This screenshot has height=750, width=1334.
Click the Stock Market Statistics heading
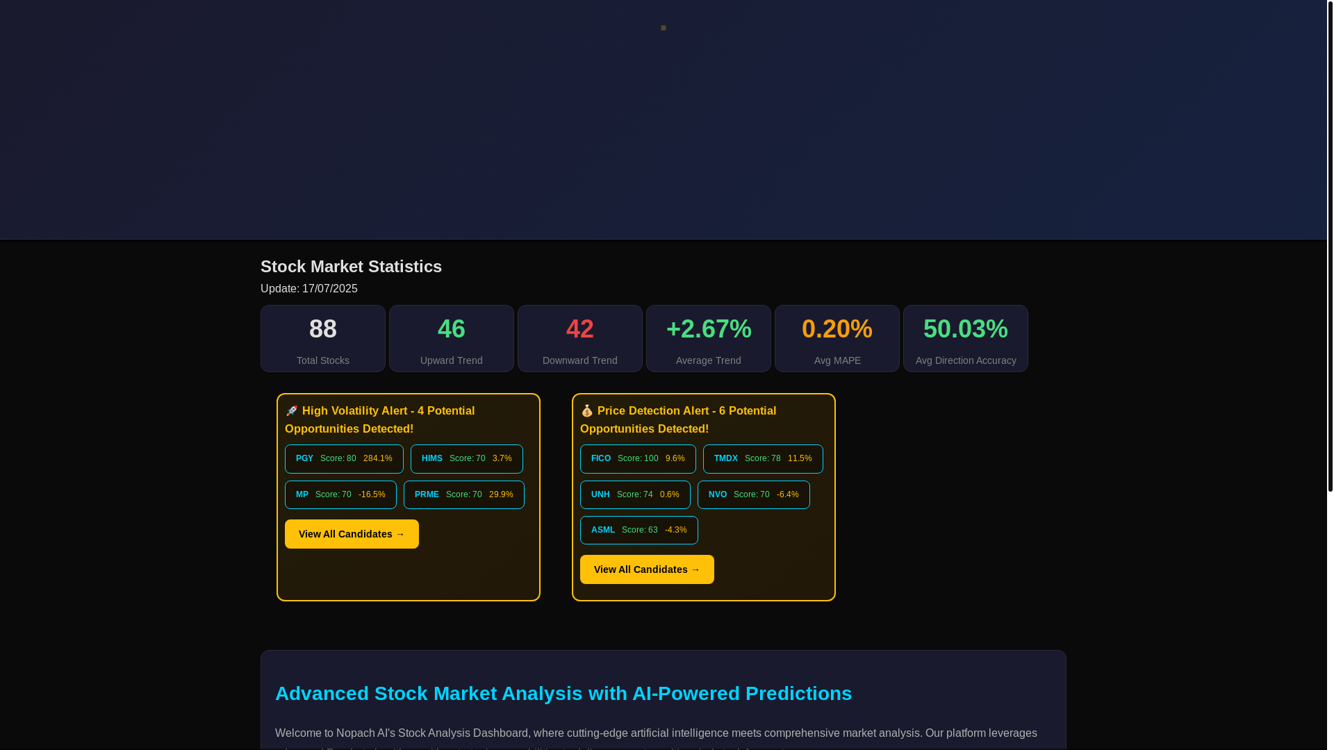tap(351, 267)
